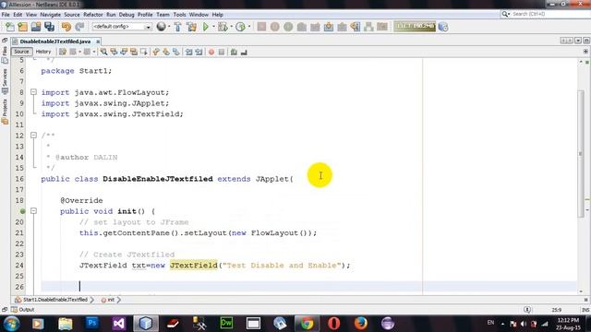Image resolution: width=591 pixels, height=332 pixels.
Task: Close the DisableEnableJTextfiled.java tab
Action: (98, 41)
